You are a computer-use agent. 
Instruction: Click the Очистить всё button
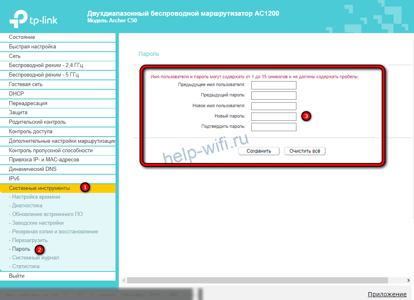(x=305, y=151)
